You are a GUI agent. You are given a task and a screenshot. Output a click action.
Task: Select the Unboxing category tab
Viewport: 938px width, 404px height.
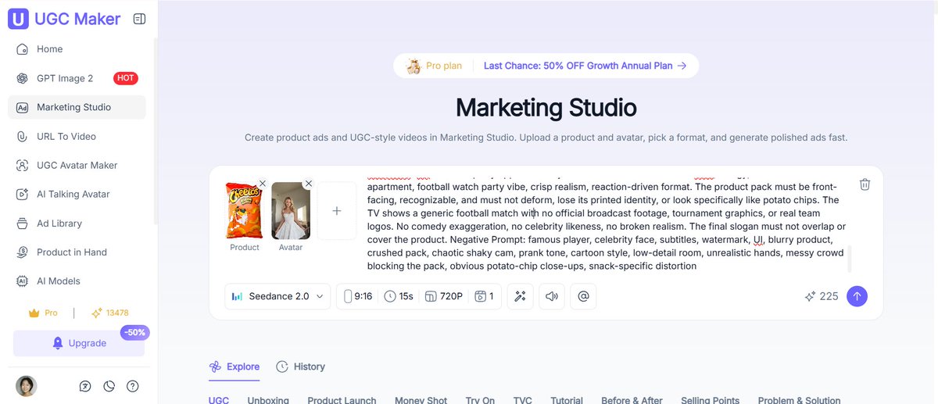pyautogui.click(x=268, y=400)
